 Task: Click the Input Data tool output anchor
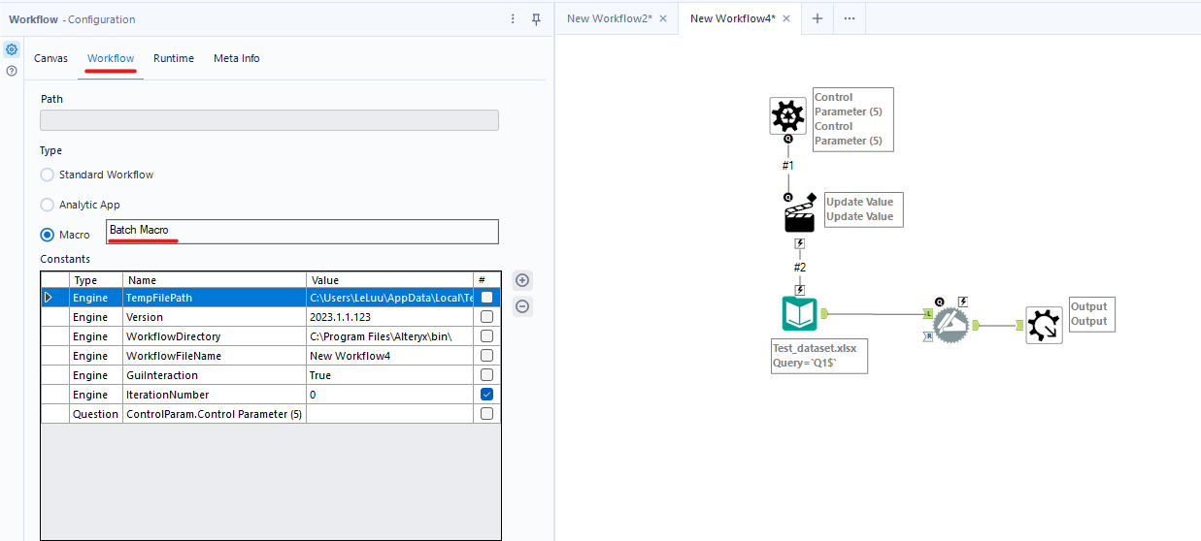pyautogui.click(x=823, y=313)
